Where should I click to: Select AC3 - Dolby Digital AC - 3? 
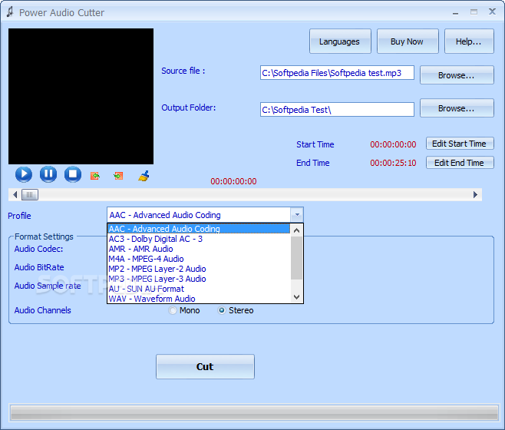(x=199, y=239)
